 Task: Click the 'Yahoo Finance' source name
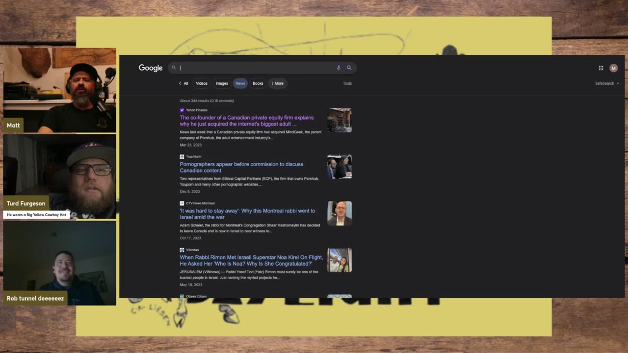click(197, 110)
